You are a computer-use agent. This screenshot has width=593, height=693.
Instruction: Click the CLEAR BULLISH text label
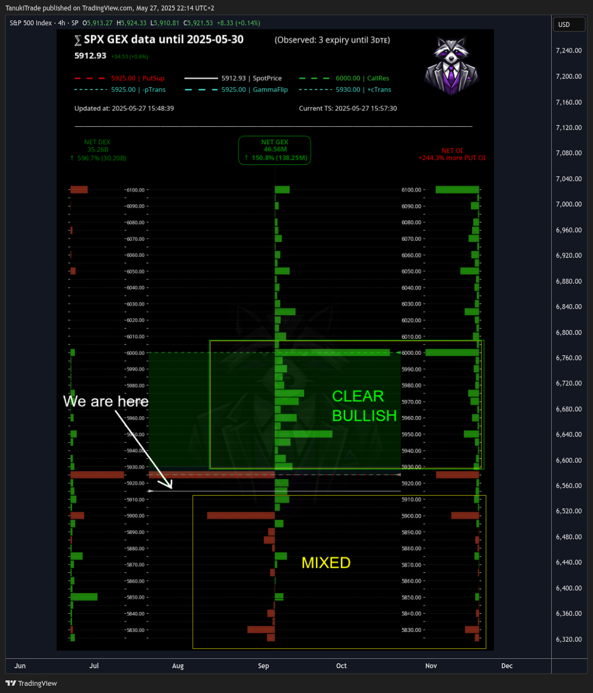(x=364, y=406)
